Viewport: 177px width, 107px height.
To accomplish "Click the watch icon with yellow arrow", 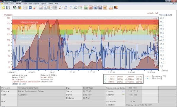I will (x=20, y=8).
